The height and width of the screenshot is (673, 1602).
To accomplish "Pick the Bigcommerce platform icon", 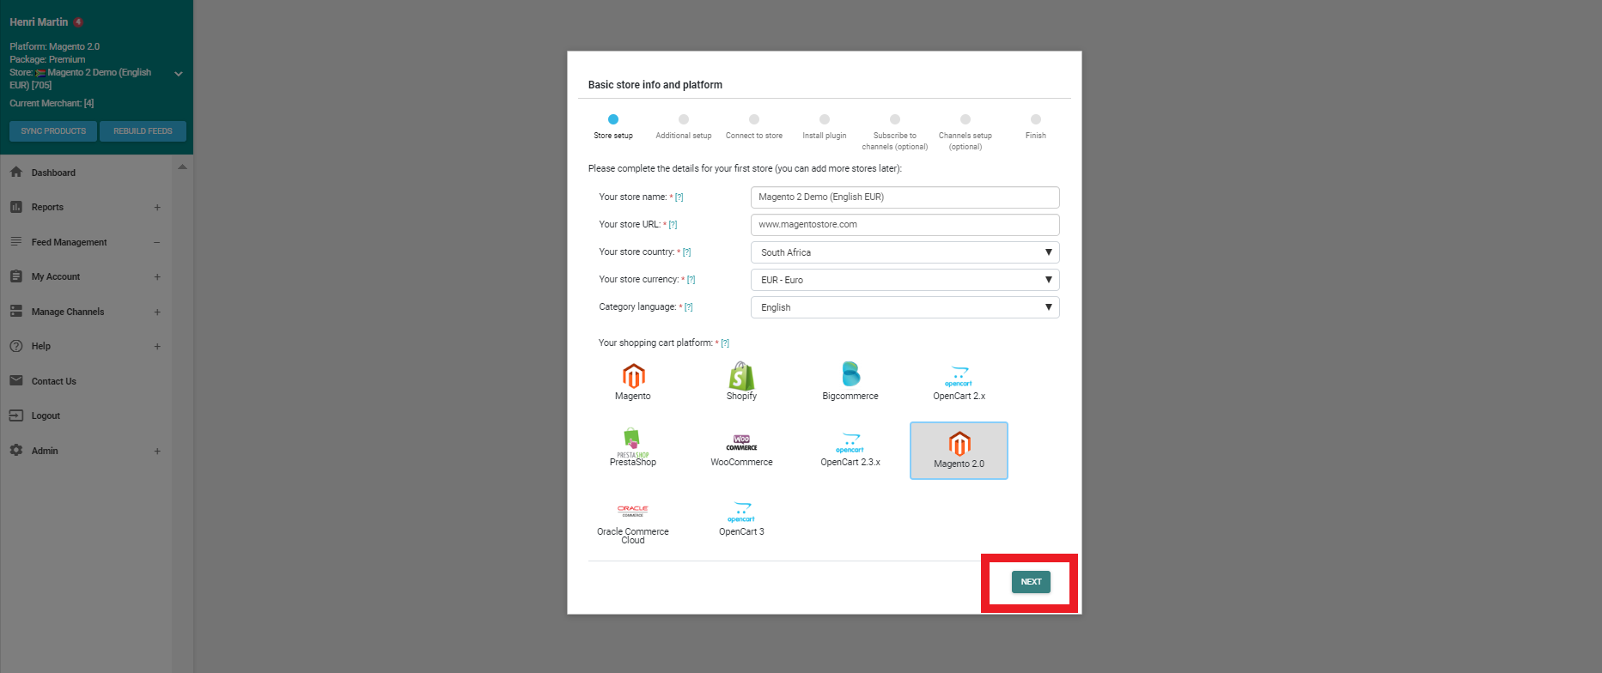I will 850,374.
